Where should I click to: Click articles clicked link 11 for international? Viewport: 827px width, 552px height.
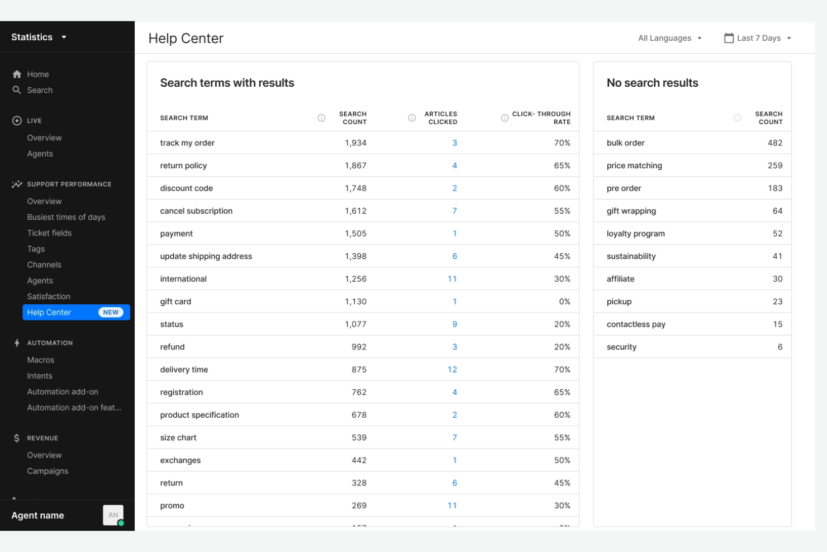(x=453, y=279)
